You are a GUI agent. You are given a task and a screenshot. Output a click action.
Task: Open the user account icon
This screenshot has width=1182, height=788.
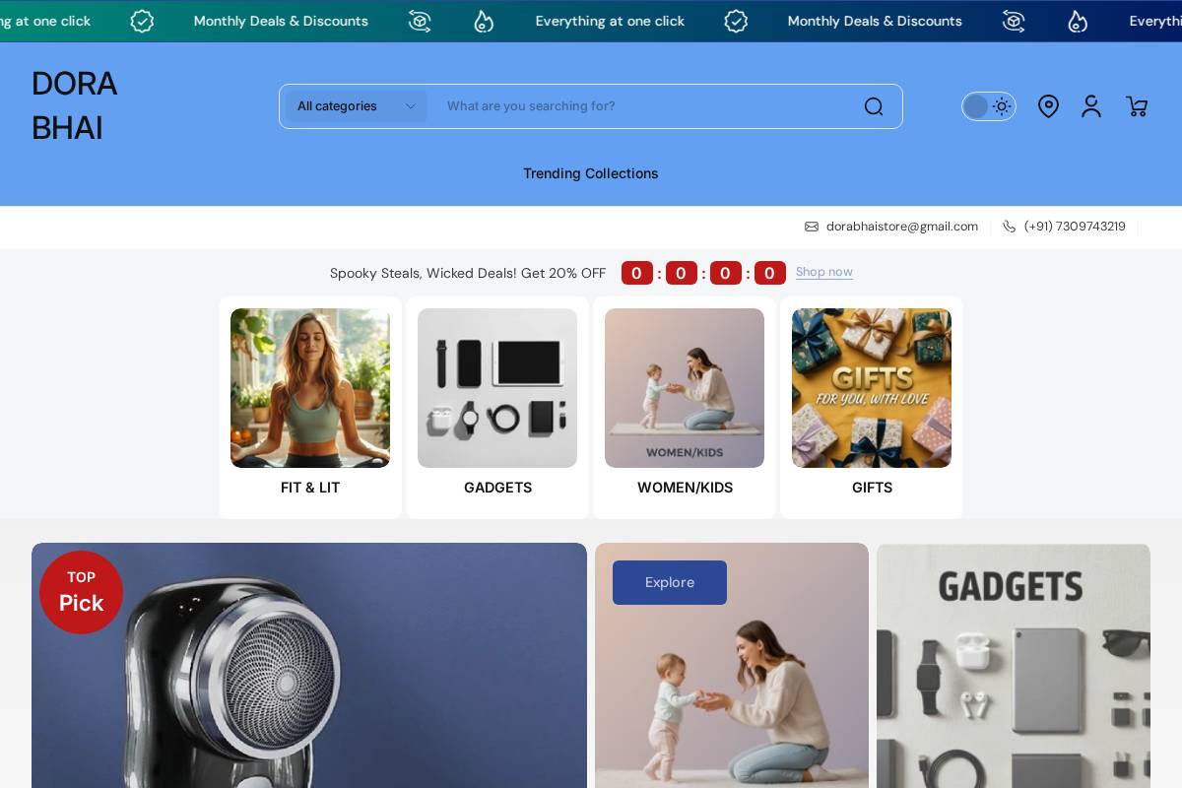pos(1090,106)
